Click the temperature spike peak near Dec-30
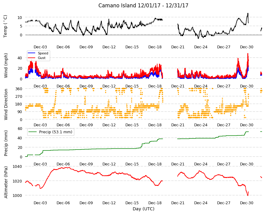The height and width of the screenshot is (214, 266). point(248,13)
